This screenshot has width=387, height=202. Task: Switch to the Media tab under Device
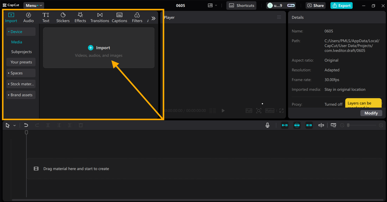(16, 42)
